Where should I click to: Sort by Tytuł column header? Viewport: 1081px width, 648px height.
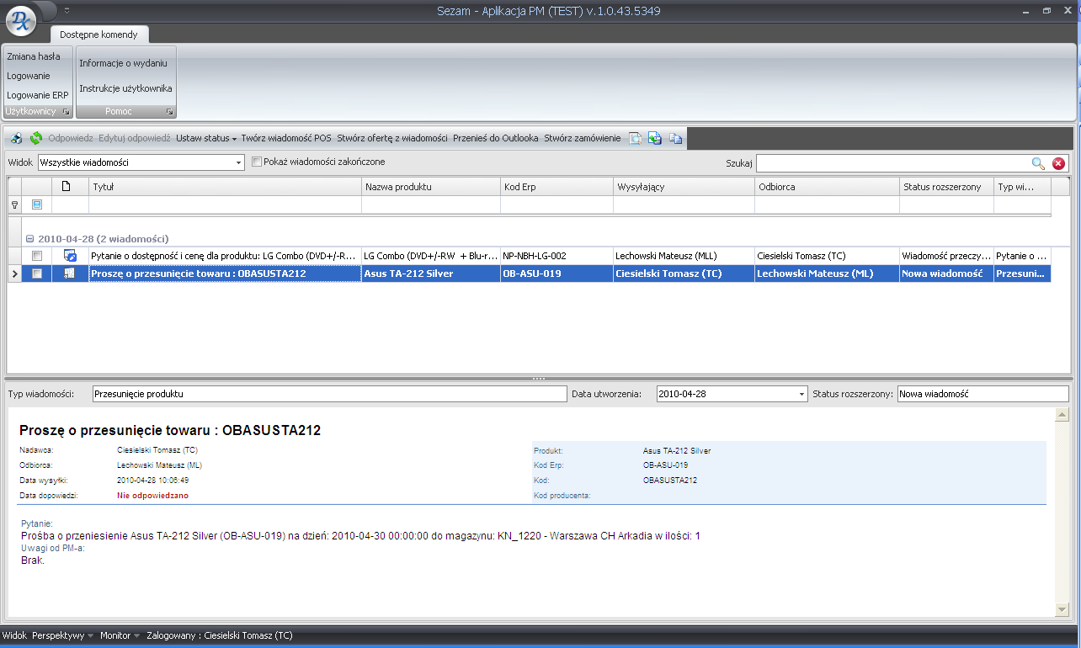(x=225, y=187)
